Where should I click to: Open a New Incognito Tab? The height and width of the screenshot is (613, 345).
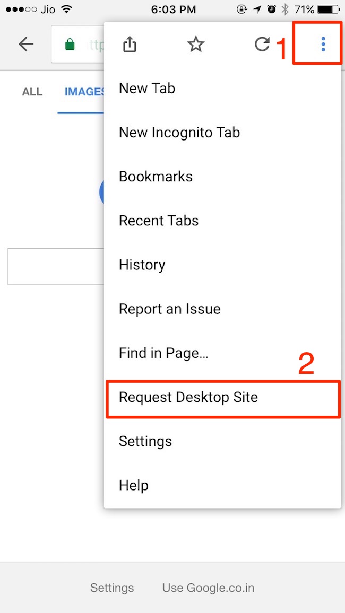coord(179,133)
